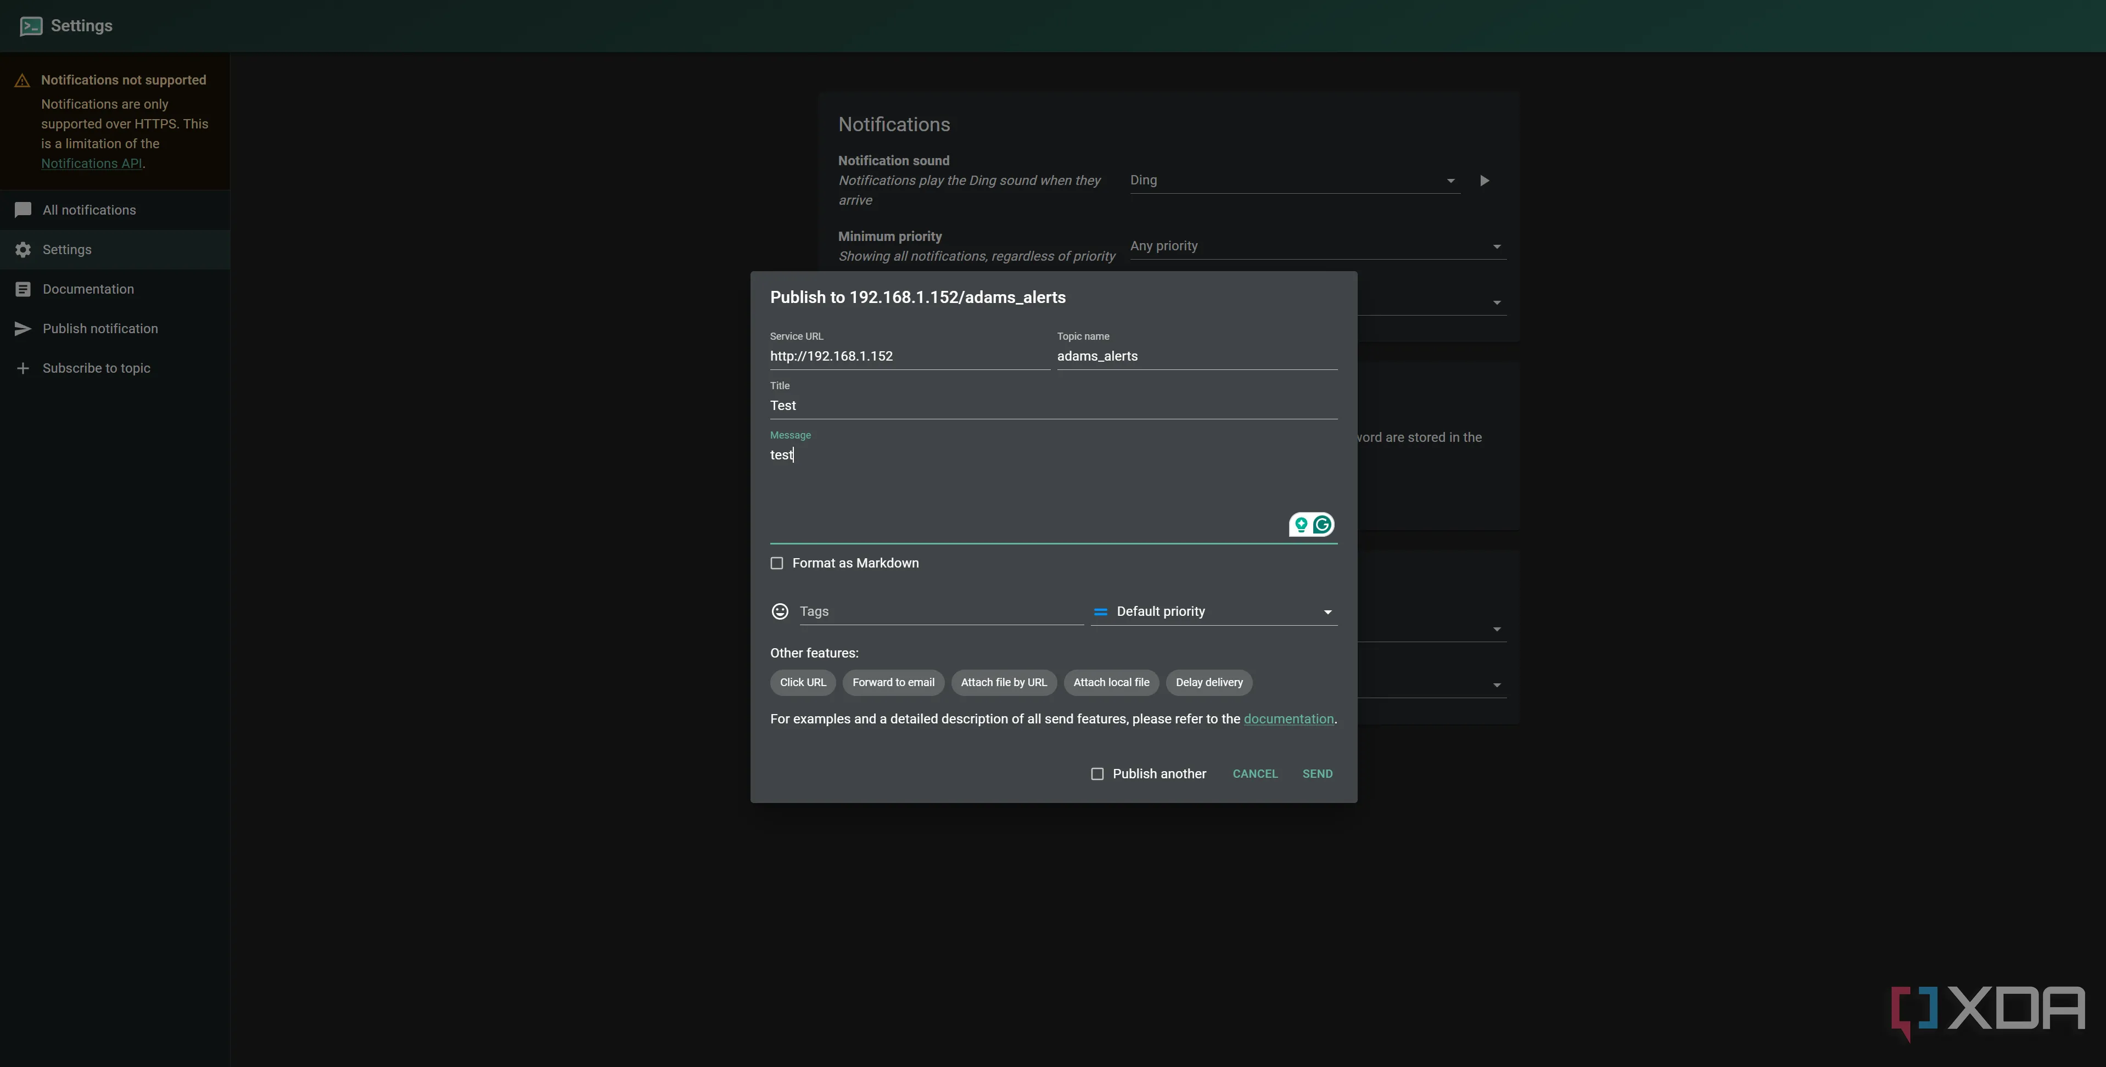This screenshot has width=2106, height=1067.
Task: Edit the Title field containing Test
Action: (1054, 406)
